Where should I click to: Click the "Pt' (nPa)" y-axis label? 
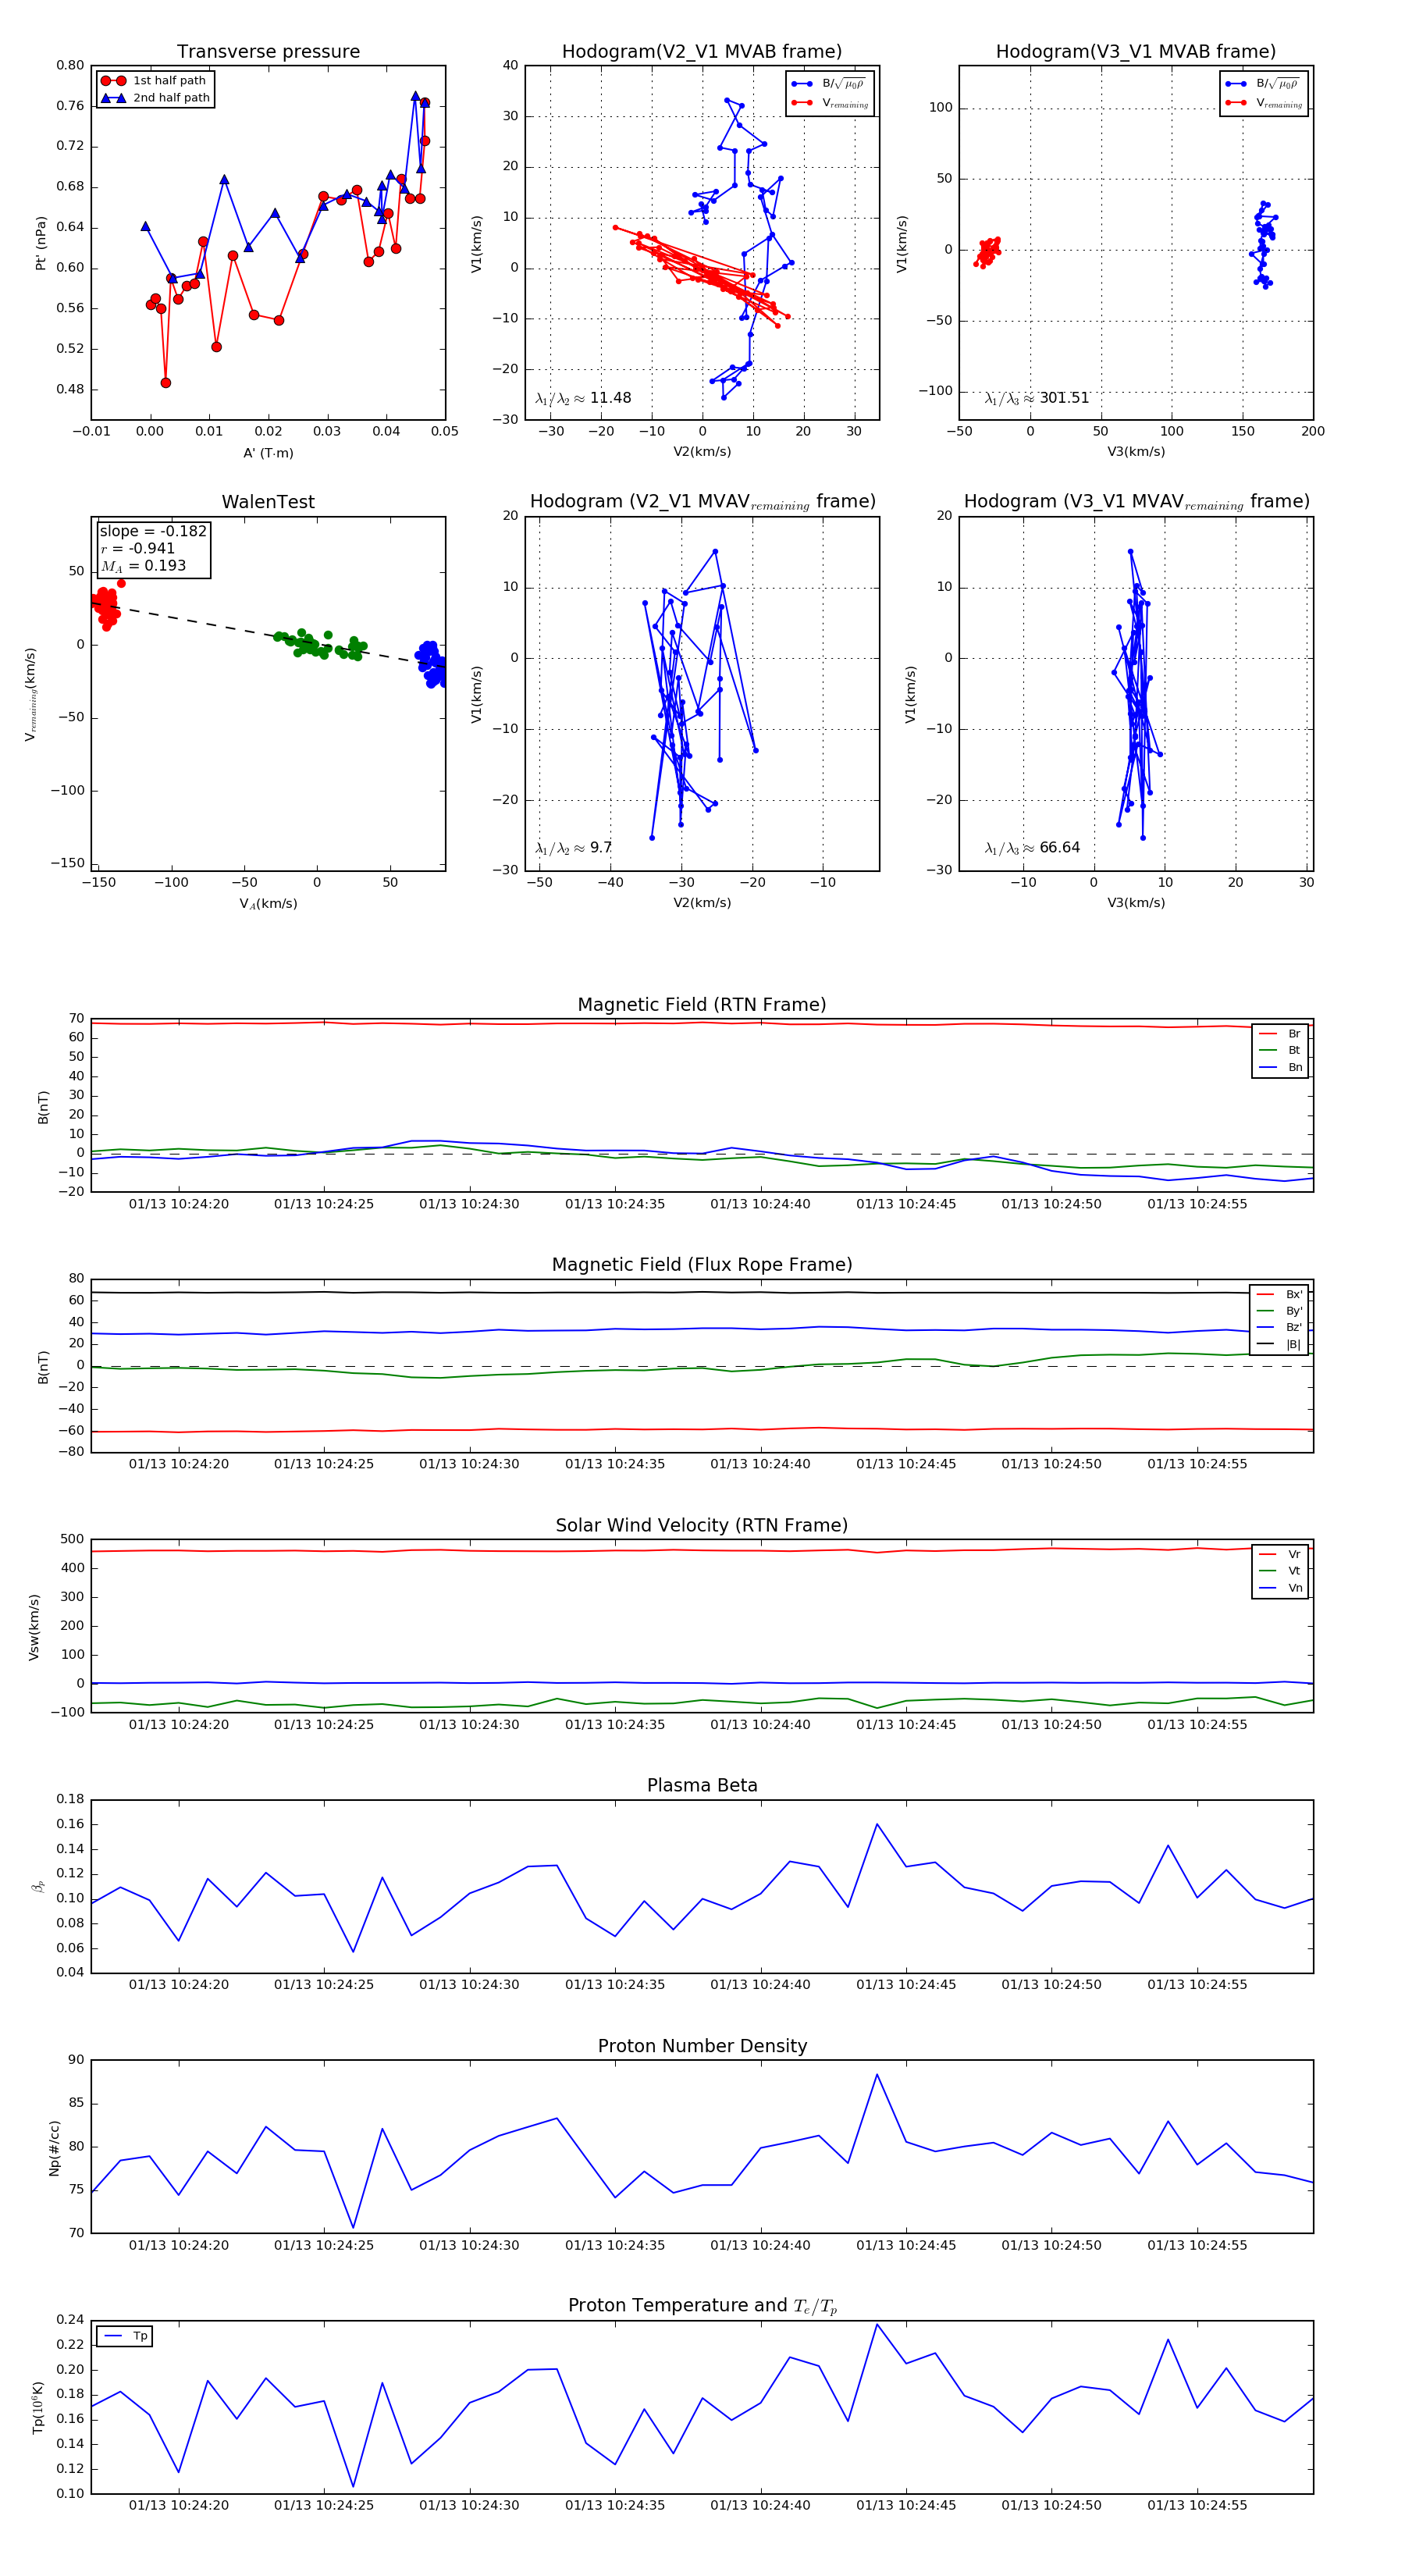coord(41,243)
